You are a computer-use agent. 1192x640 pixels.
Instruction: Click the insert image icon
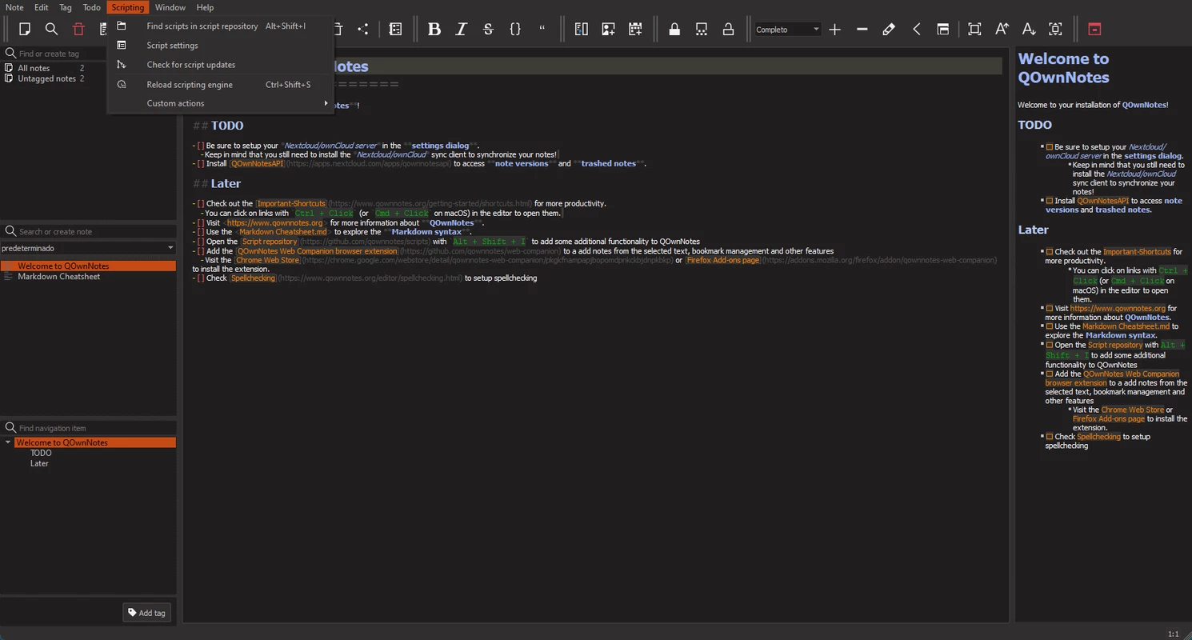point(609,30)
